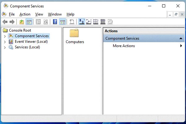This screenshot has height=124, width=186.
Task: Expand the Component Services tree node
Action: [x=5, y=36]
